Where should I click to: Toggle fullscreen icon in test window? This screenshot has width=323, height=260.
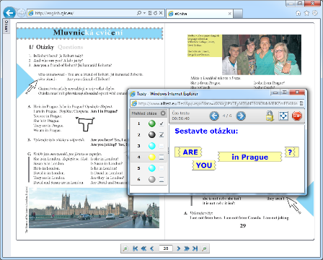(x=283, y=116)
